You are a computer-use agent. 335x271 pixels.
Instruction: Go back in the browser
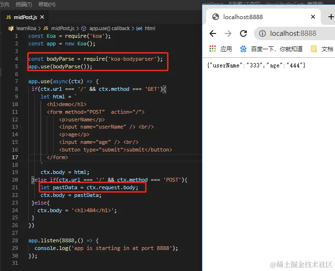(213, 33)
